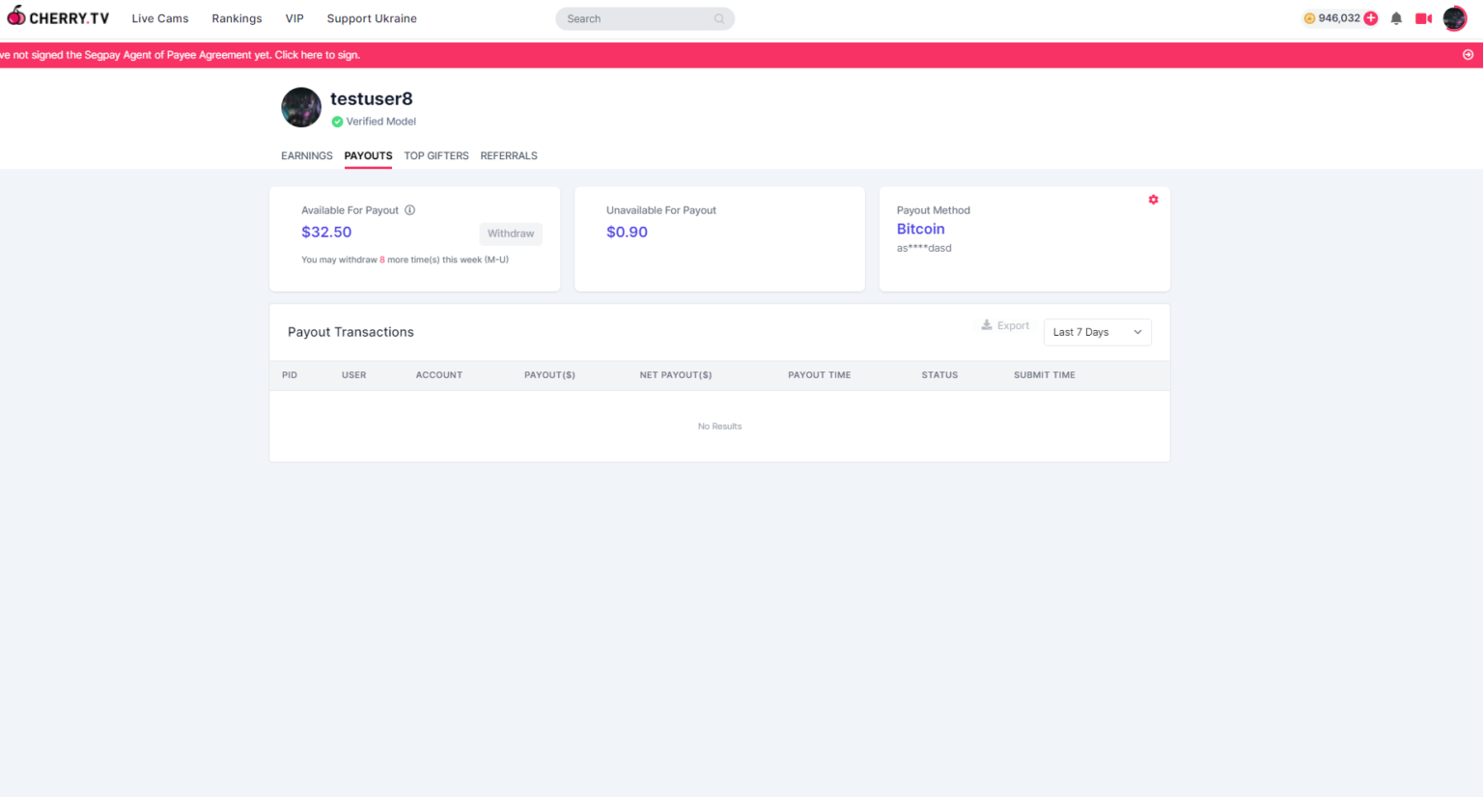
Task: Start streaming with the video camera icon
Action: click(x=1422, y=17)
